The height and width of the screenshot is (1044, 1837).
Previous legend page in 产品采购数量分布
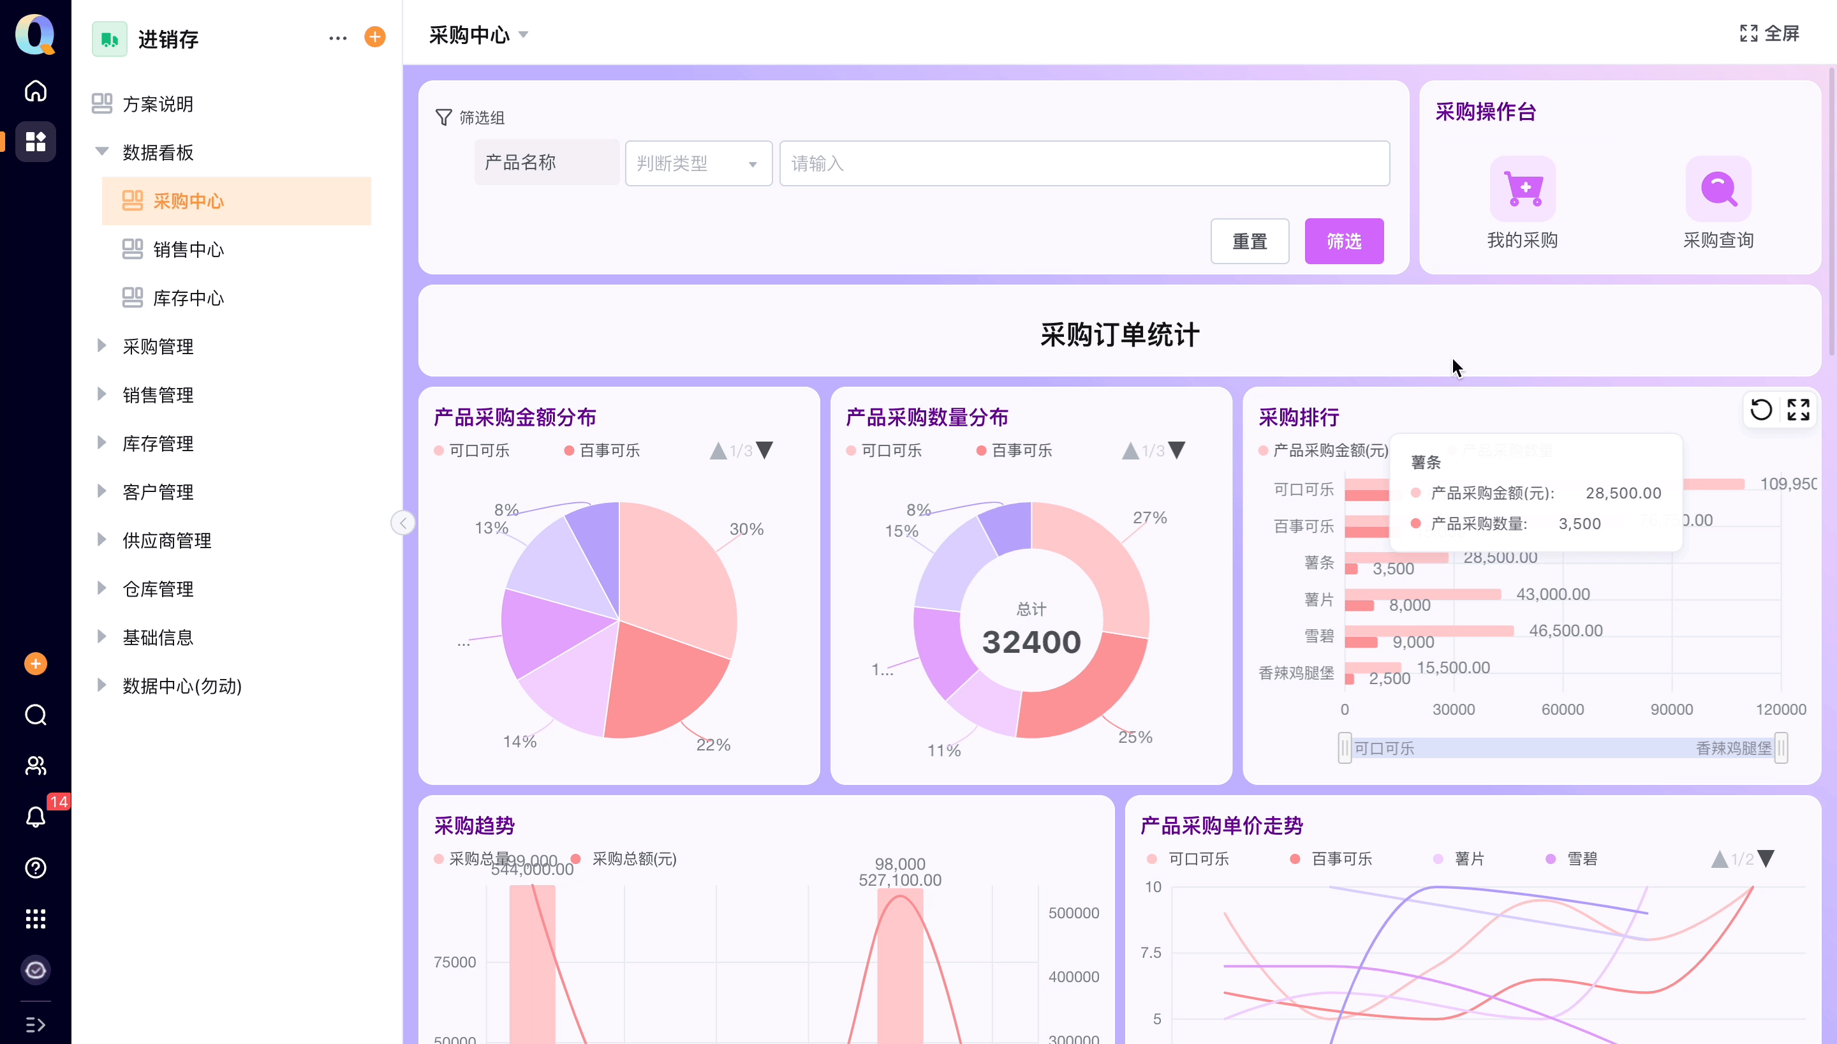[1130, 451]
